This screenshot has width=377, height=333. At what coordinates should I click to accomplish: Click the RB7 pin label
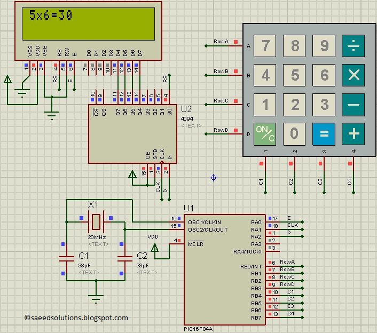pos(256,318)
